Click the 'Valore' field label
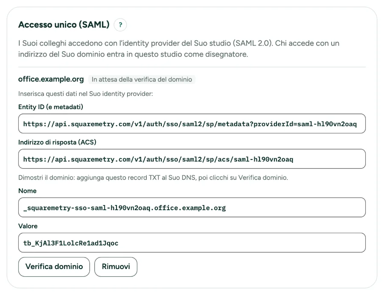The height and width of the screenshot is (295, 384). point(28,226)
